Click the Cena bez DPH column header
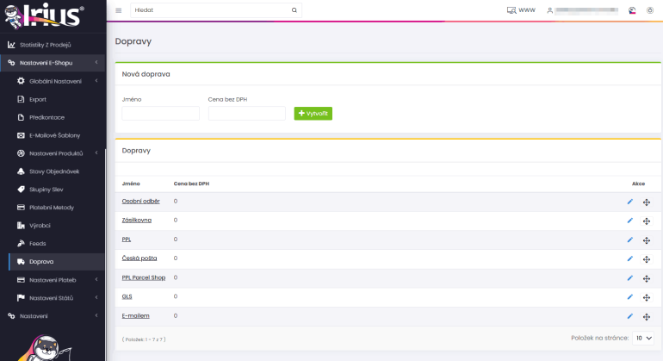This screenshot has height=361, width=663. click(191, 184)
